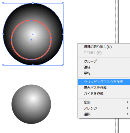The height and width of the screenshot is (133, 130).
Task: Open 平均... menu entry
Action: 104,73
